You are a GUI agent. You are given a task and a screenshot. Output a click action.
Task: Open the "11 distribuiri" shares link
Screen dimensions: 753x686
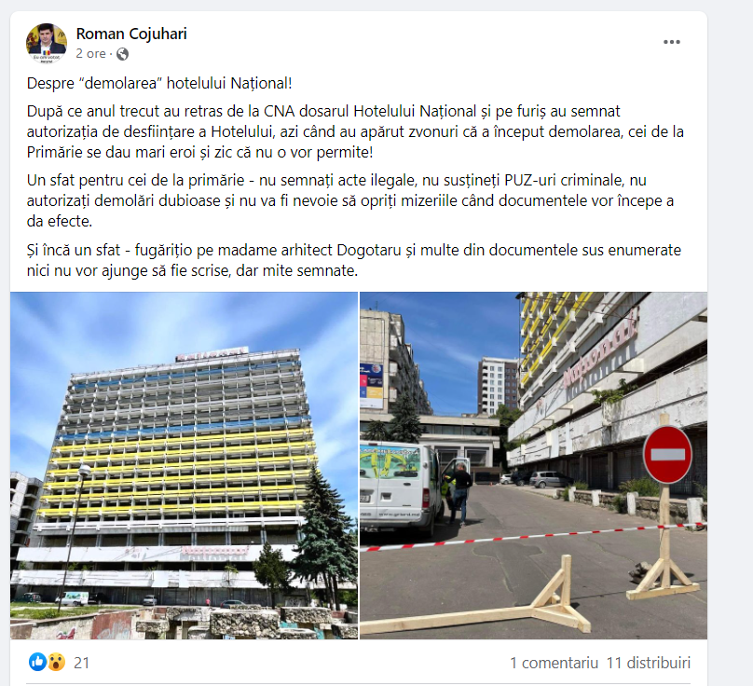(x=649, y=663)
